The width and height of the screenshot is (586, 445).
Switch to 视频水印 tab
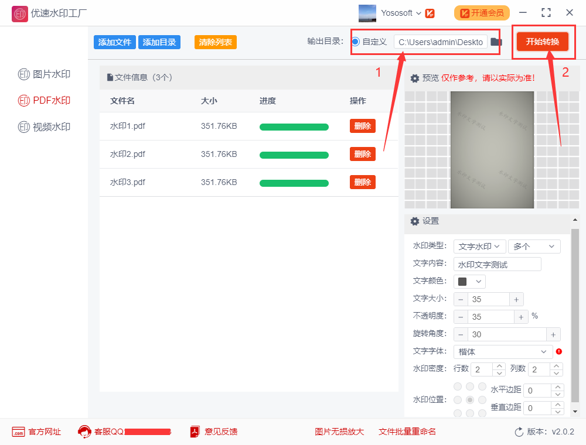tap(44, 127)
